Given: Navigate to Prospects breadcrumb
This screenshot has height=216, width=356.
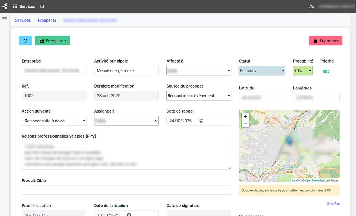Looking at the screenshot, I should tap(47, 20).
